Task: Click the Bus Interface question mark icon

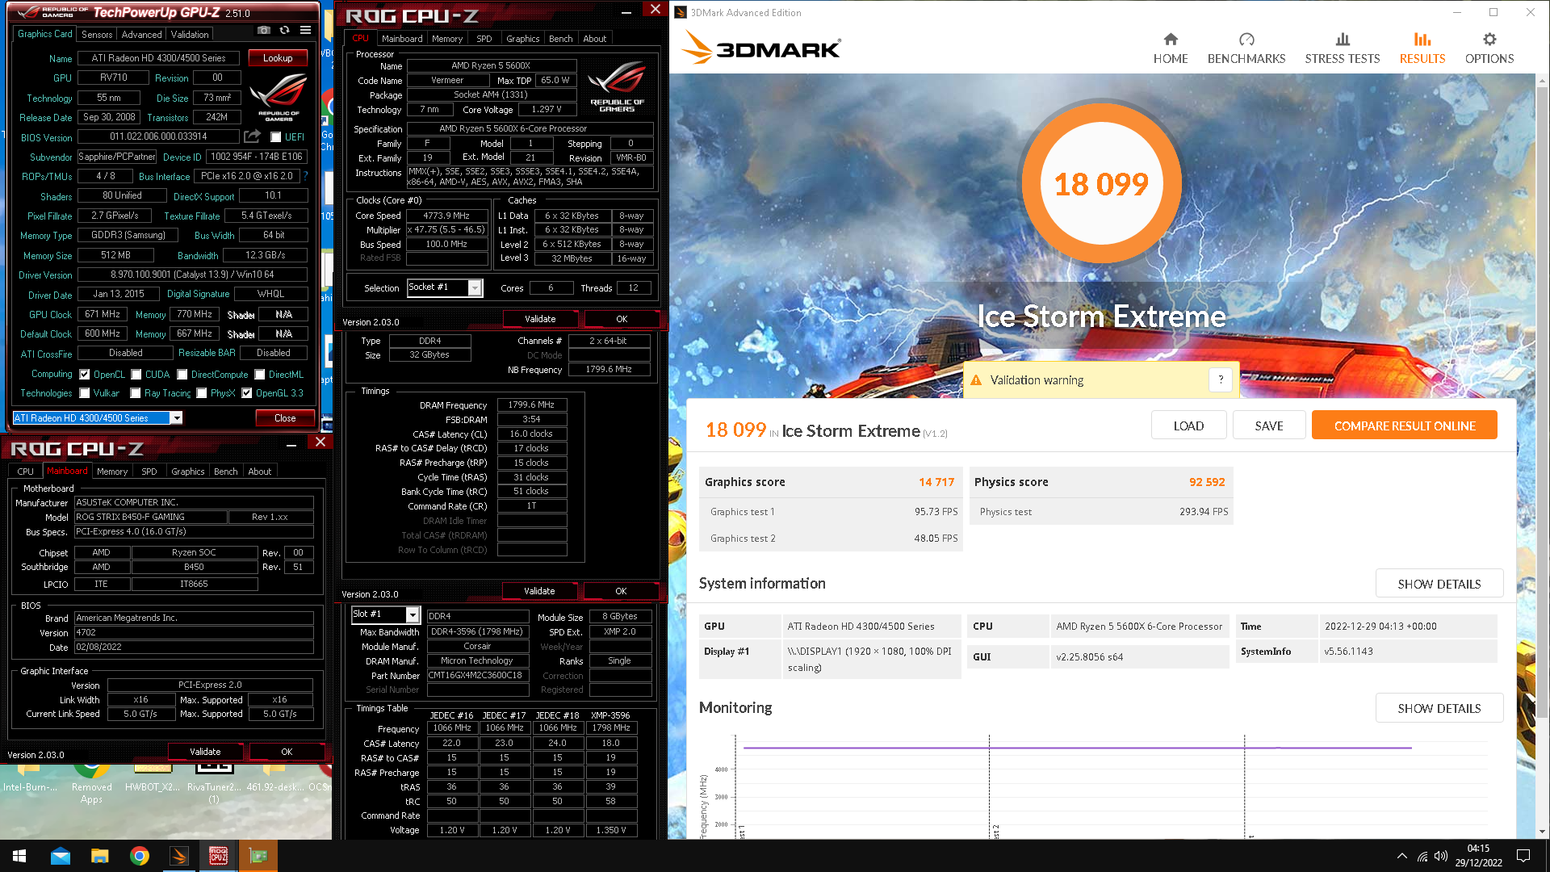Action: click(x=306, y=176)
